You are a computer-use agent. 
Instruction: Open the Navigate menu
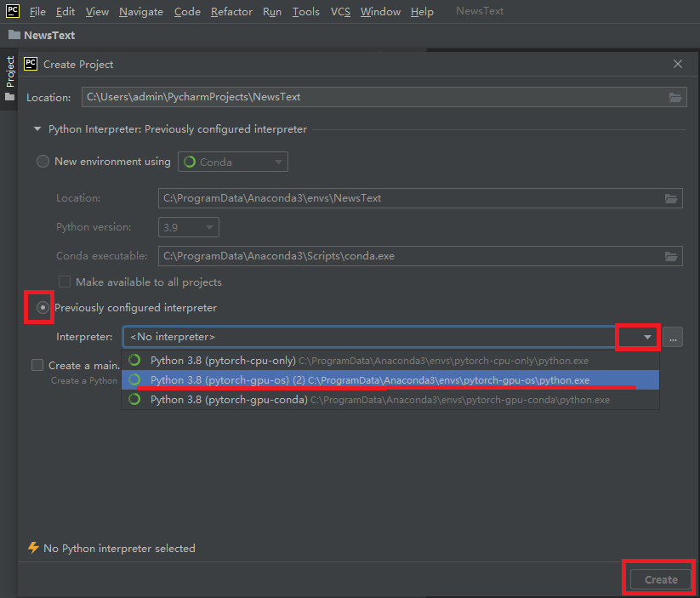point(141,12)
